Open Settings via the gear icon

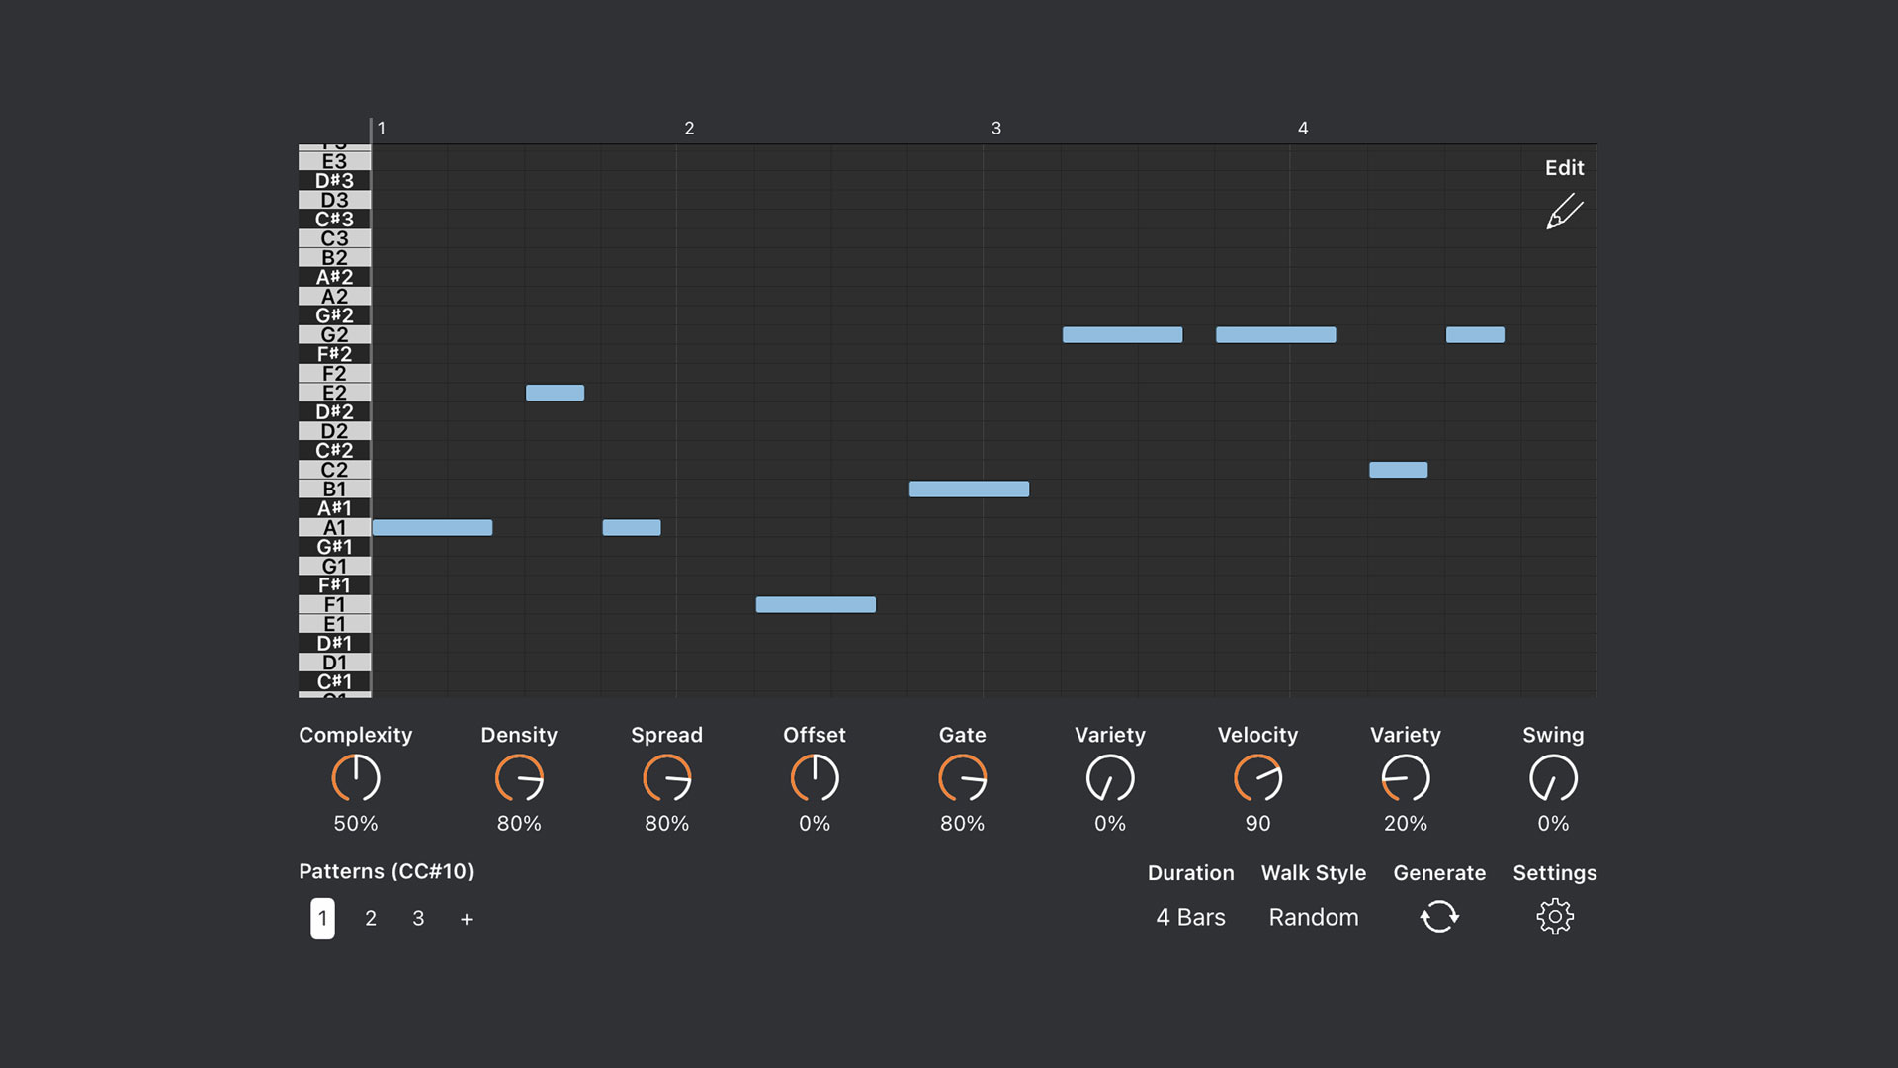(1555, 917)
